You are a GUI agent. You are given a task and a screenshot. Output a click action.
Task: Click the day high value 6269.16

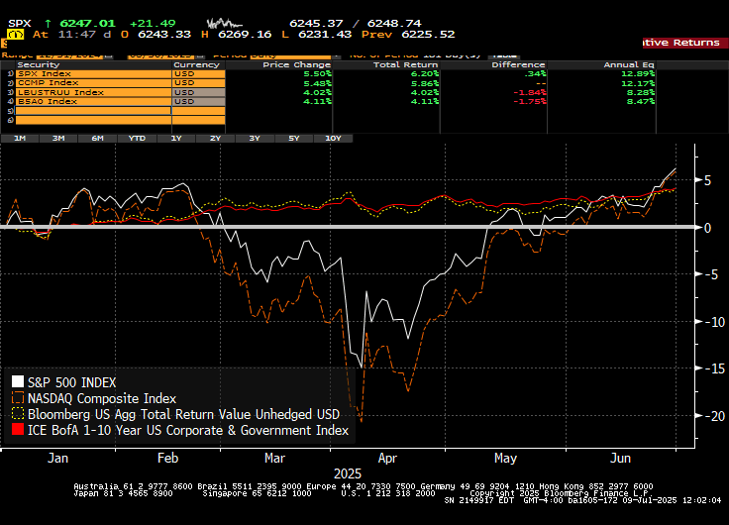tap(245, 35)
